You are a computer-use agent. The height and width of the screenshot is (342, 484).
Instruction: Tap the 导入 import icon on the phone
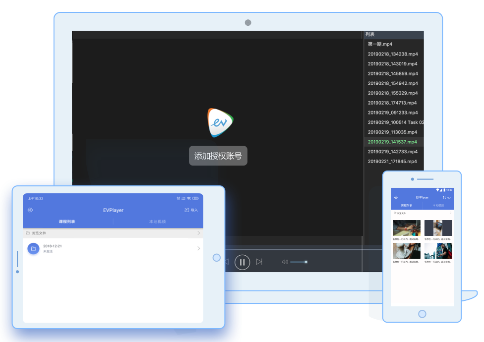[x=447, y=197]
